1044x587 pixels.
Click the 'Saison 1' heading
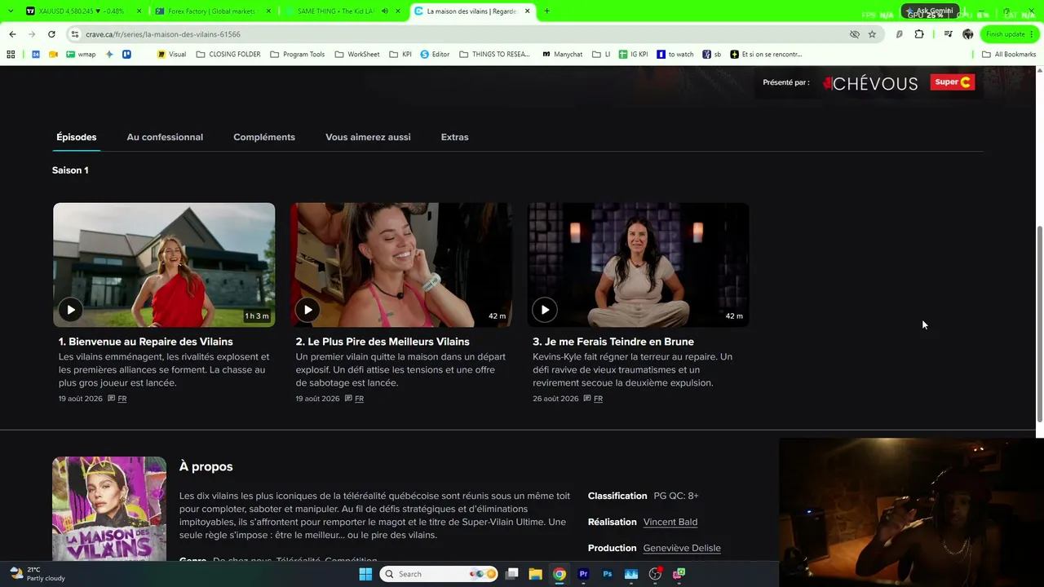[70, 170]
